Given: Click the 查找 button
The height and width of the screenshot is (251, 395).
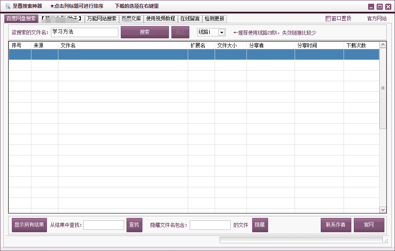Looking at the screenshot, I should 134,225.
